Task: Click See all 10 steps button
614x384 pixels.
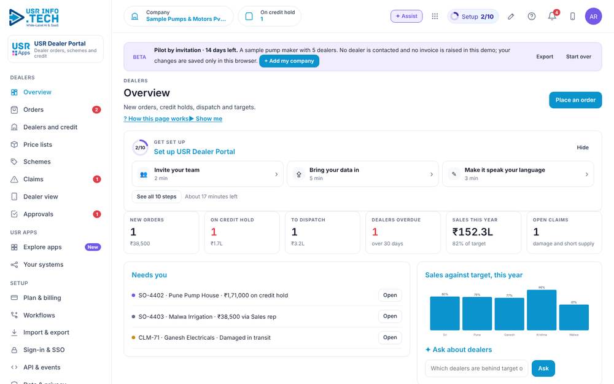Action: (157, 197)
